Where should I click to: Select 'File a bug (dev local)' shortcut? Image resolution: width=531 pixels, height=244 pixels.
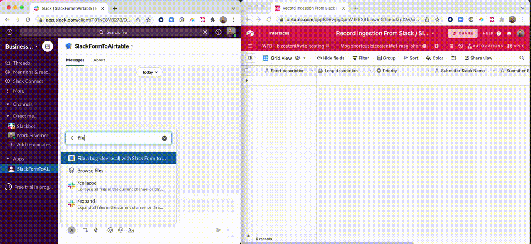point(118,158)
